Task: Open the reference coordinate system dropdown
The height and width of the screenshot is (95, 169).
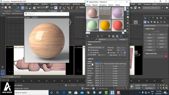Action: coord(41,7)
